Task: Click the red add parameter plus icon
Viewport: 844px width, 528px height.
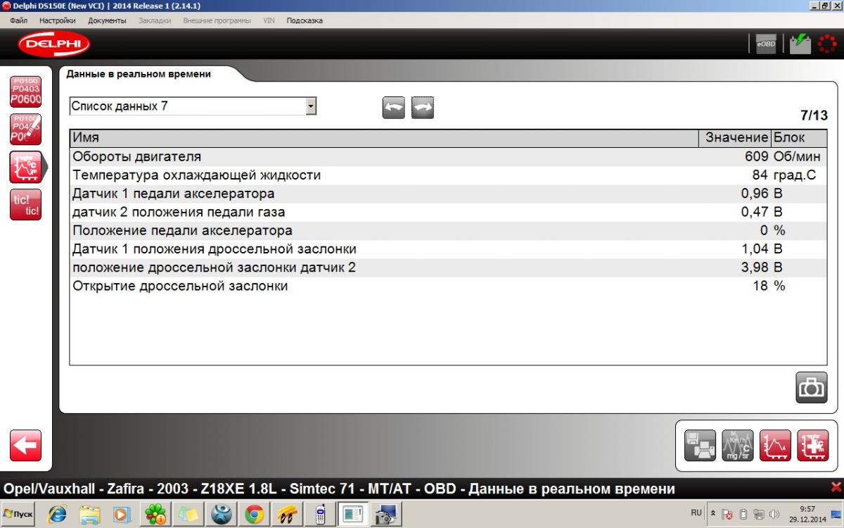Action: point(812,446)
